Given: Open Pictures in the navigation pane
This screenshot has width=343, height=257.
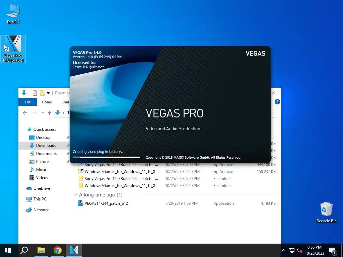Looking at the screenshot, I should coord(40,162).
